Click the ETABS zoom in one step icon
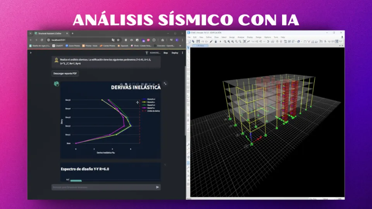The image size is (372, 209). click(x=236, y=41)
